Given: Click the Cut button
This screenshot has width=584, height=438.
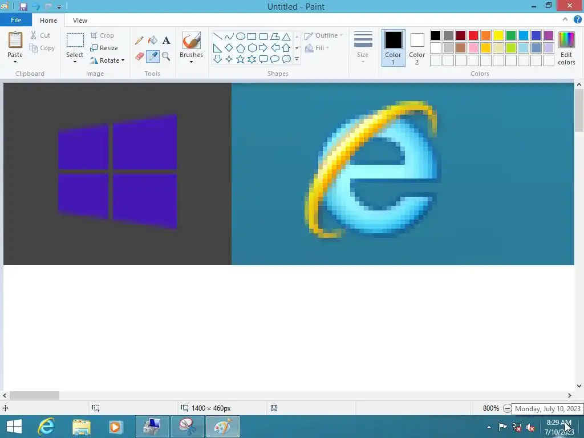Looking at the screenshot, I should pyautogui.click(x=40, y=35).
